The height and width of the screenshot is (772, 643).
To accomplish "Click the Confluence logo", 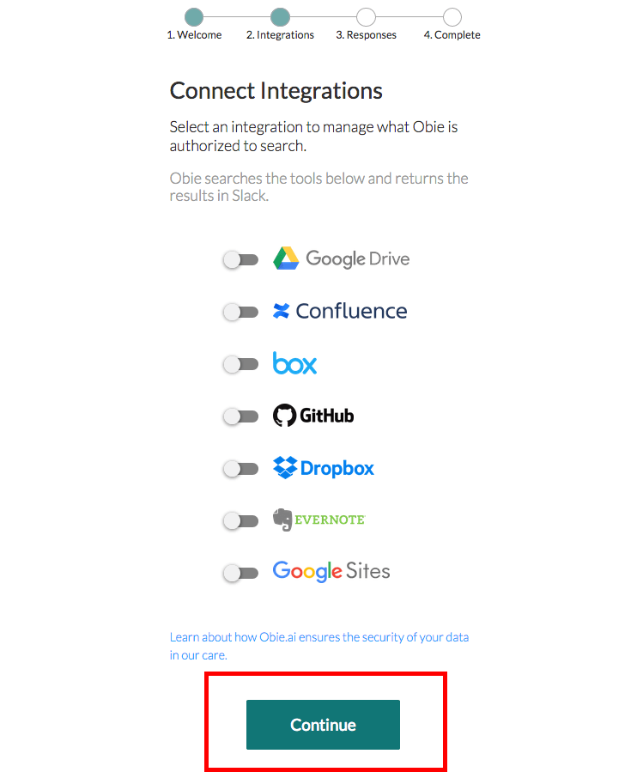I will click(x=340, y=311).
